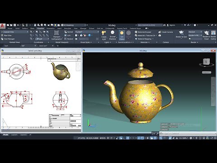Expand the Sun & Location panel

pyautogui.click(x=125, y=42)
